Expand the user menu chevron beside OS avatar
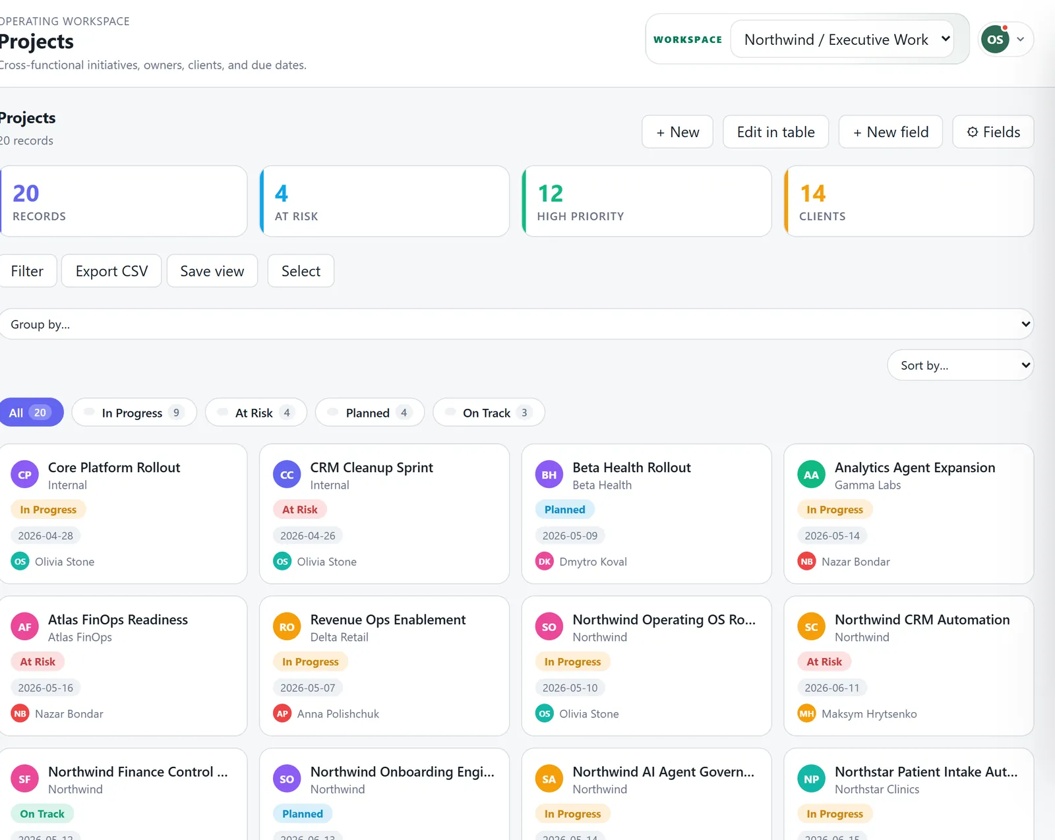 (x=1021, y=40)
